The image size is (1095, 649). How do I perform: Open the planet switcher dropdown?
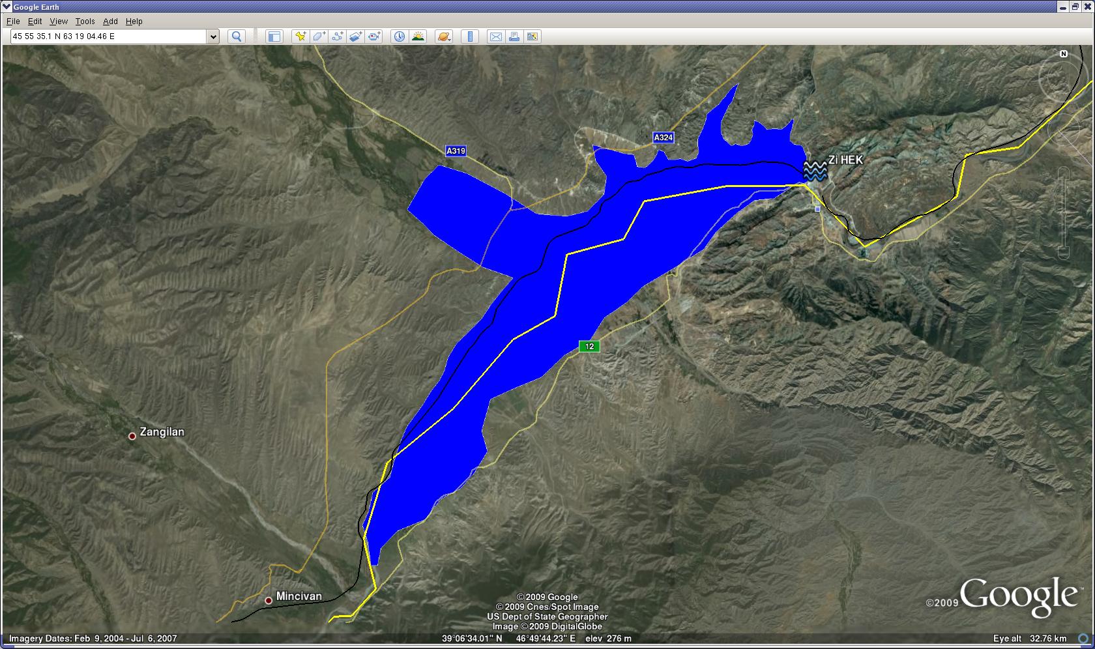443,36
